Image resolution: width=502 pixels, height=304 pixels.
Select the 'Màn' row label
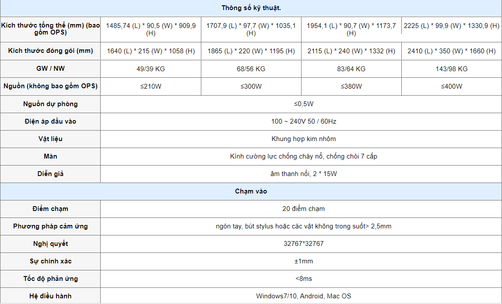pyautogui.click(x=50, y=156)
